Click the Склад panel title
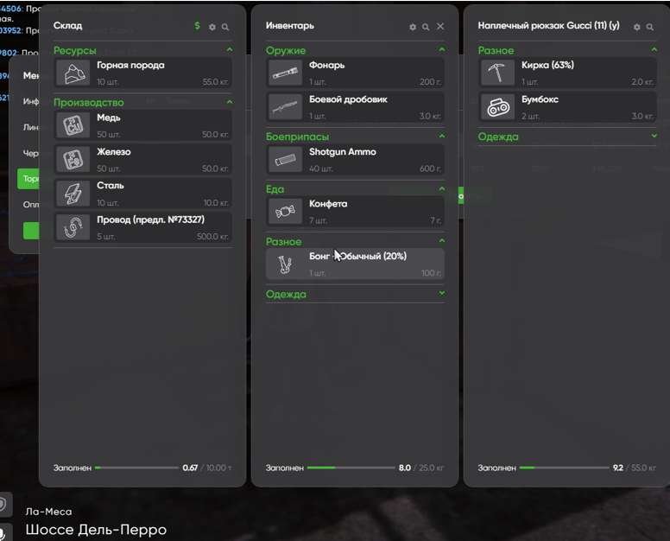The height and width of the screenshot is (541, 670). click(67, 26)
